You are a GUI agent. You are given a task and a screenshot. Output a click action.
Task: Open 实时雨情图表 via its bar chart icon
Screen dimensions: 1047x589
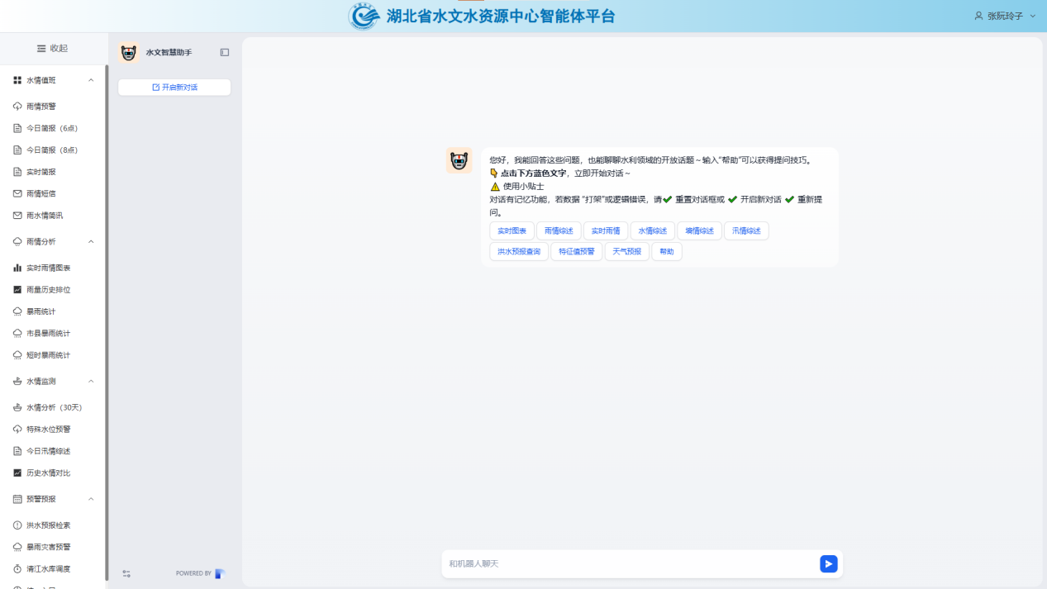(17, 268)
